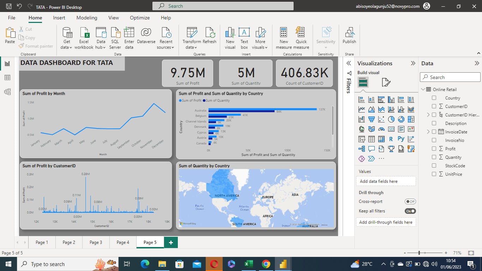Add a new page with plus button

tap(171, 242)
